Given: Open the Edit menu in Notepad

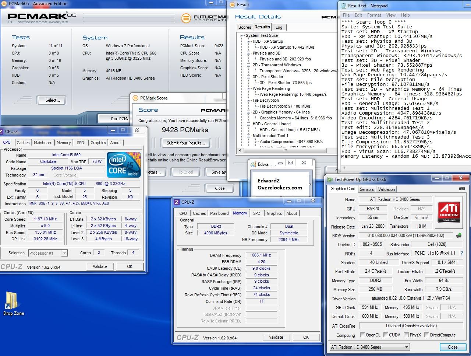Looking at the screenshot, I should click(x=358, y=15).
